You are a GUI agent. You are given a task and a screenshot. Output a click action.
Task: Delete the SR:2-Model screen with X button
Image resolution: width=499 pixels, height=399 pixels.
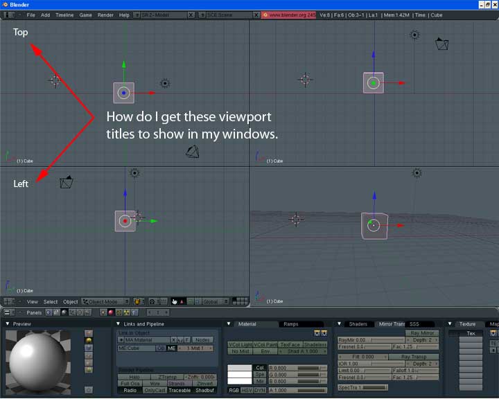click(192, 15)
